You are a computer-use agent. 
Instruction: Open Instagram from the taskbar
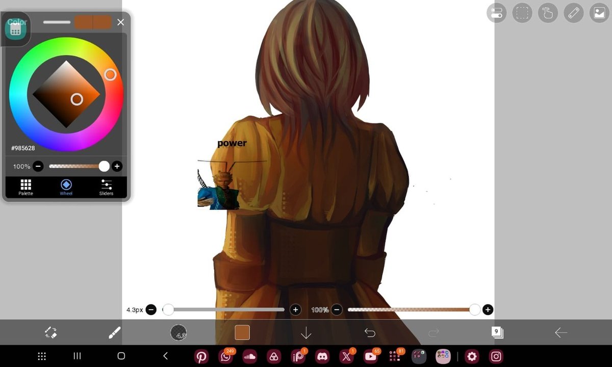click(x=496, y=356)
